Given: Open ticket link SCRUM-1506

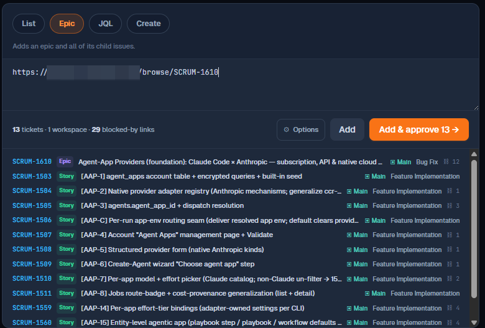Looking at the screenshot, I should [x=32, y=220].
